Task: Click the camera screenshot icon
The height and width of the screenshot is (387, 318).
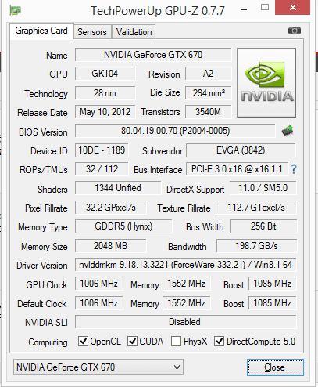Action: 295,31
